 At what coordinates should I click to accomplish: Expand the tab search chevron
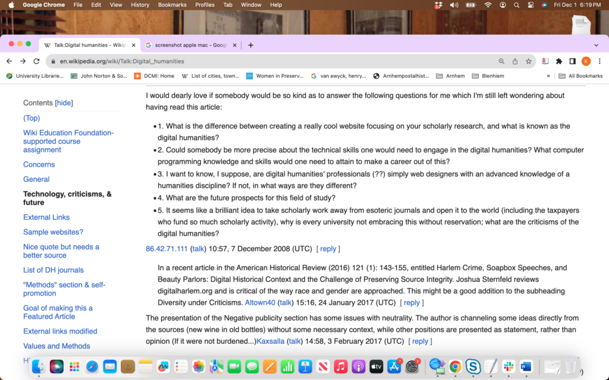pyautogui.click(x=596, y=45)
